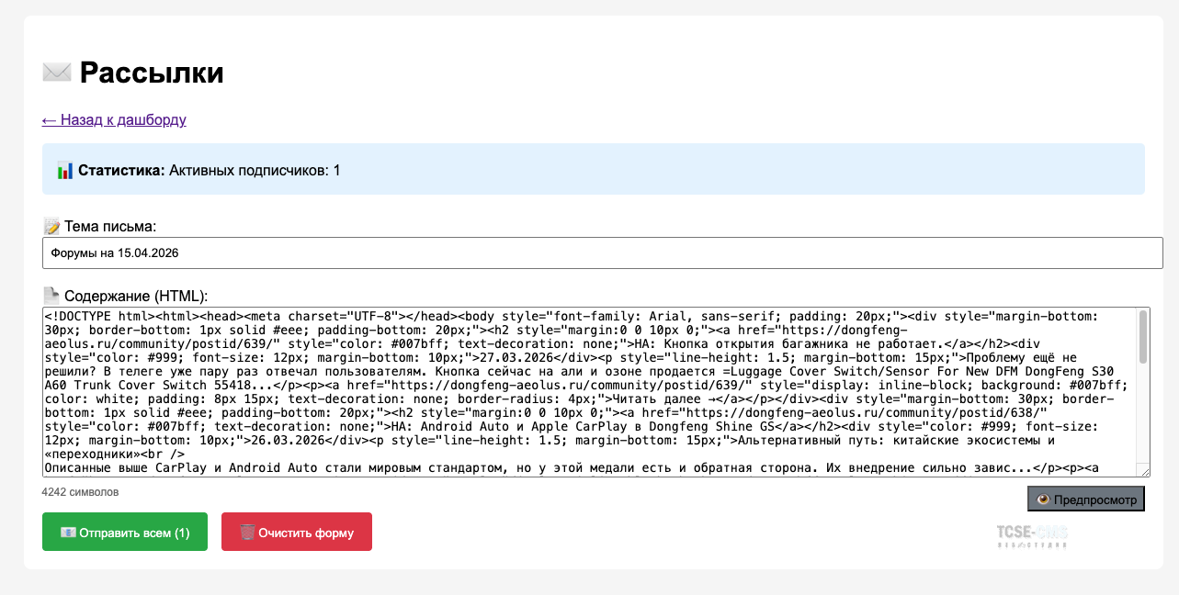
Task: Click the TCSE-CMS logo
Action: (1033, 536)
